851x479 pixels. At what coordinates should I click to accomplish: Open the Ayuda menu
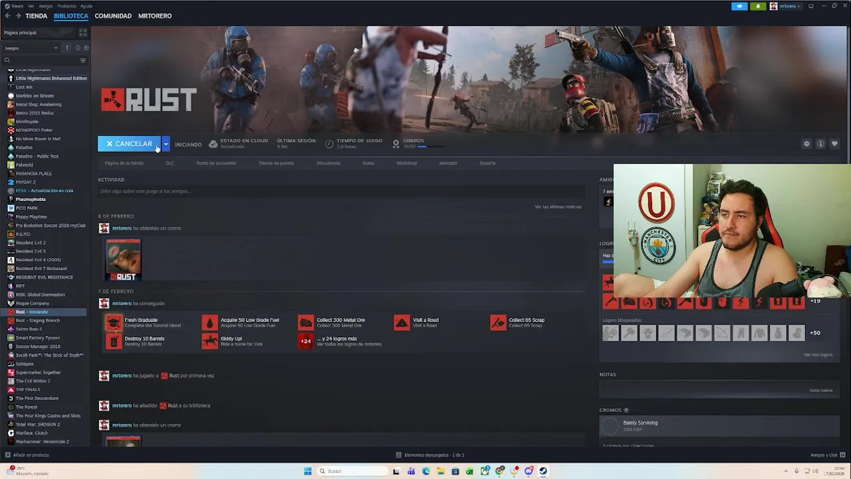coord(86,6)
